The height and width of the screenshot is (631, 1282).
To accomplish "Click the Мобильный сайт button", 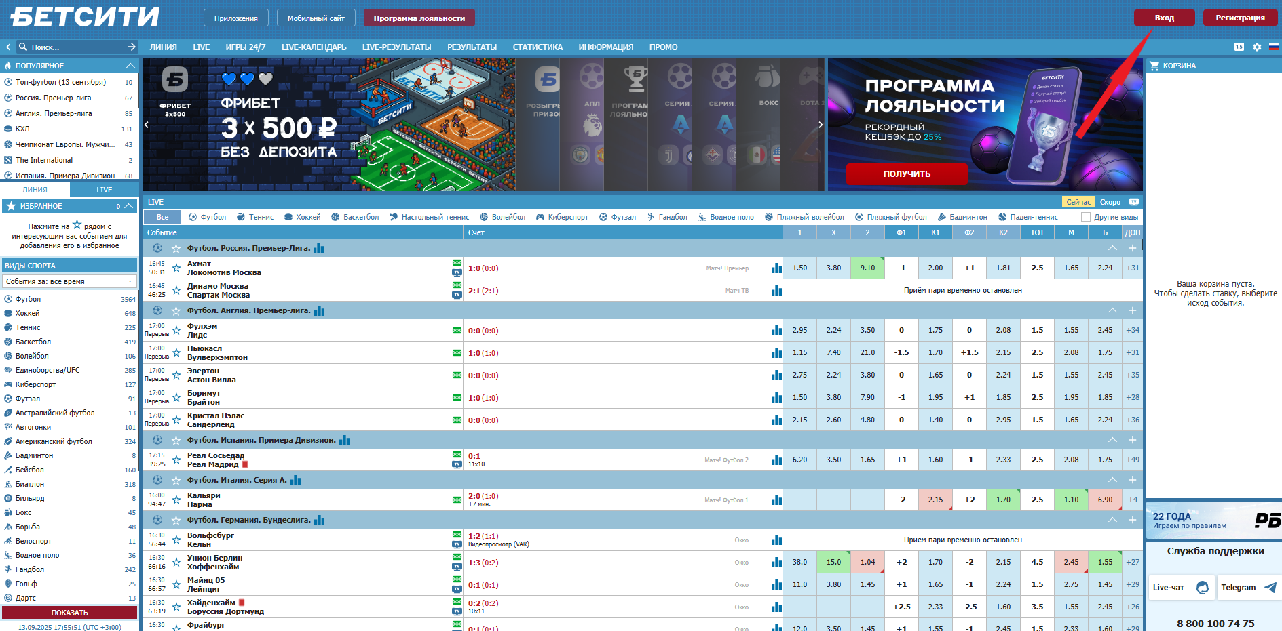I will tap(316, 18).
